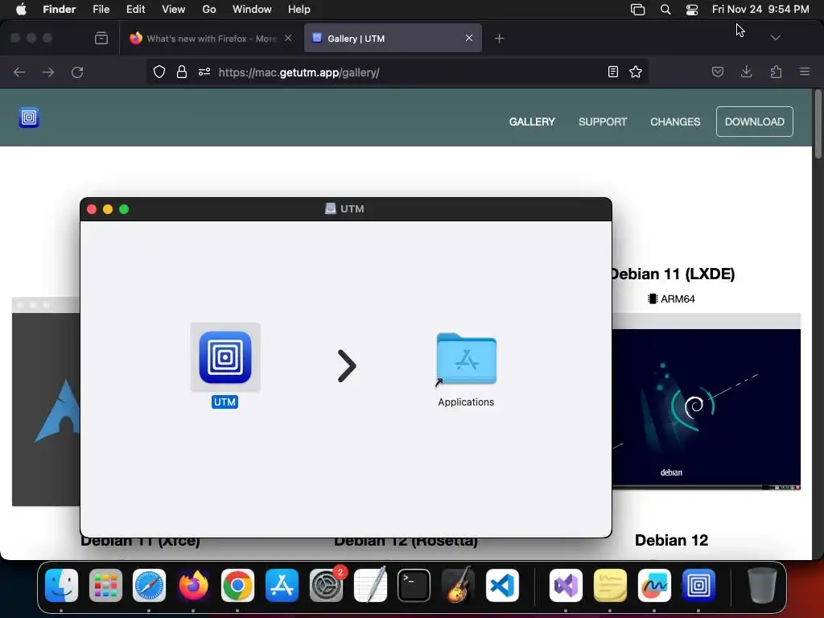Launch Safari from the Dock
Screen dimensions: 824x618
tap(149, 585)
